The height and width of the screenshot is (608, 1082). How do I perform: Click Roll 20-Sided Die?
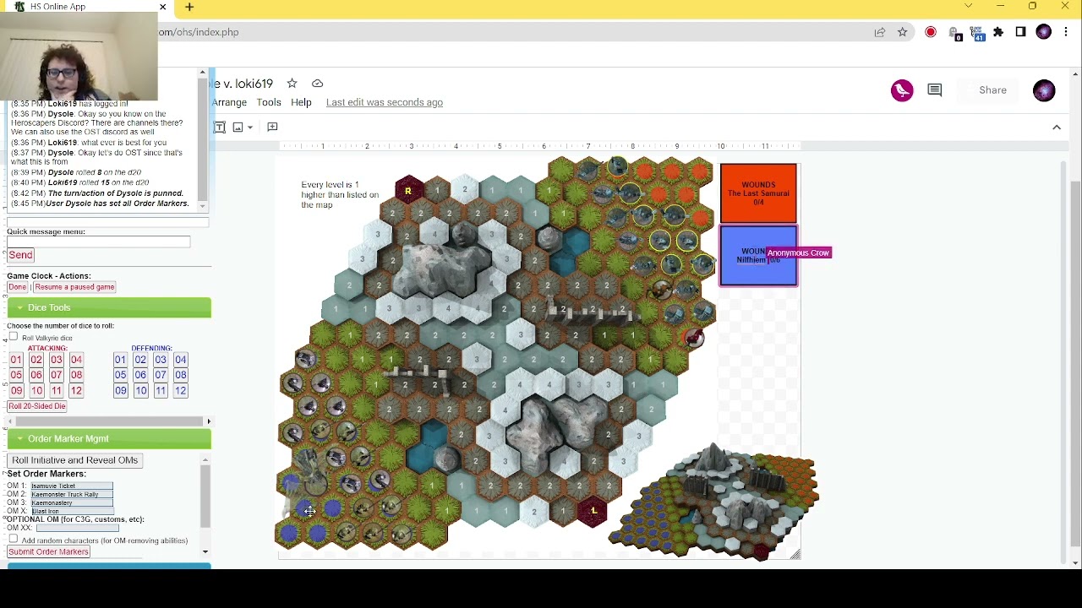pyautogui.click(x=37, y=406)
